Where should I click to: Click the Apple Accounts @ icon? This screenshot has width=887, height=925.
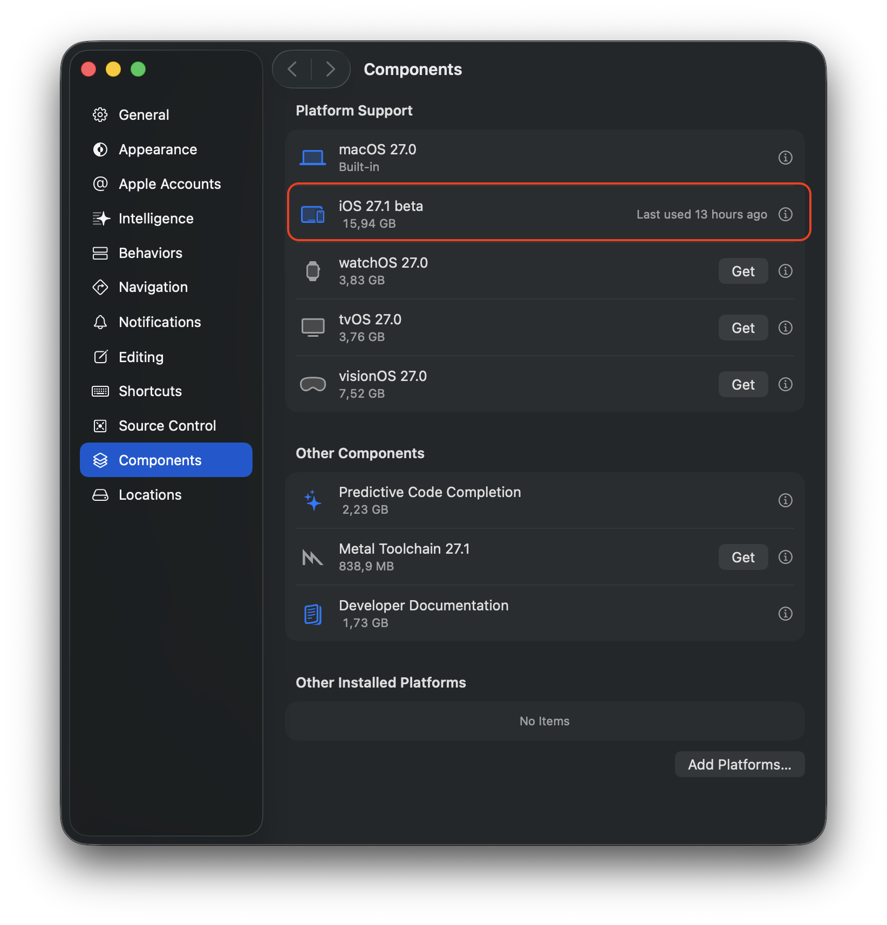(100, 184)
